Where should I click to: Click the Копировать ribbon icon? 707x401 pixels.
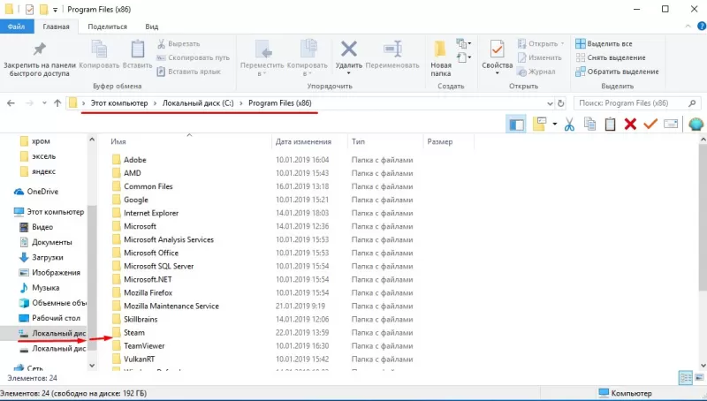tap(99, 56)
